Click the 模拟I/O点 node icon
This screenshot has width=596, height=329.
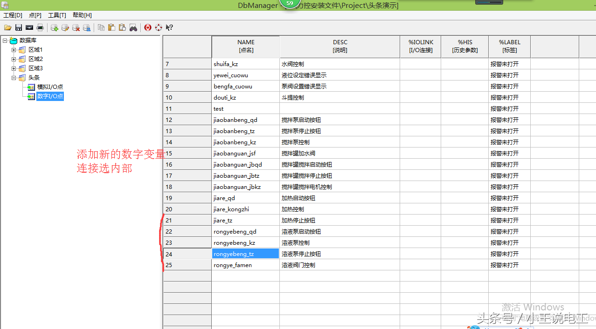tap(31, 87)
